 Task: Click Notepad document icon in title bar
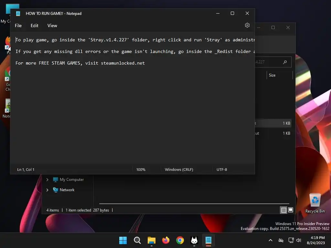[18, 14]
